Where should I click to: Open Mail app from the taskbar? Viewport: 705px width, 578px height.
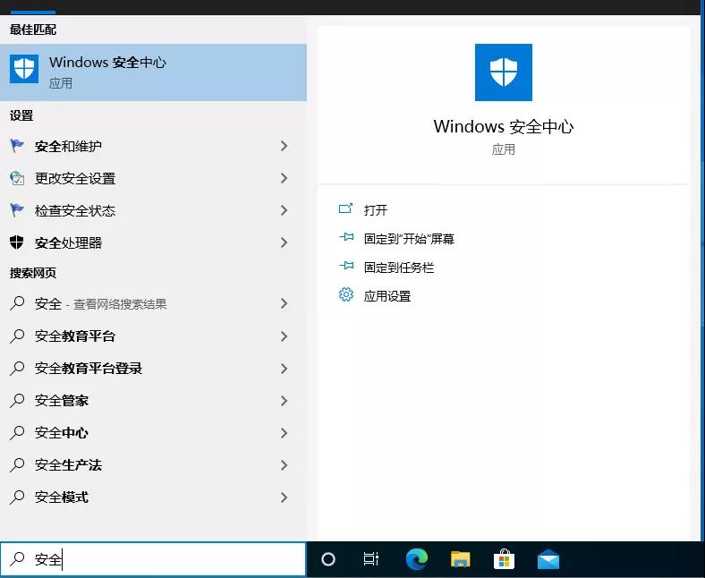click(x=548, y=559)
